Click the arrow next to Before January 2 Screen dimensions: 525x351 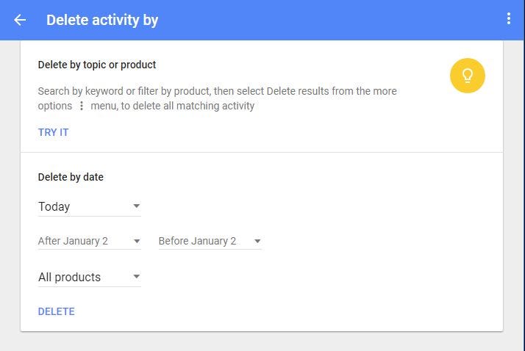[x=257, y=241]
